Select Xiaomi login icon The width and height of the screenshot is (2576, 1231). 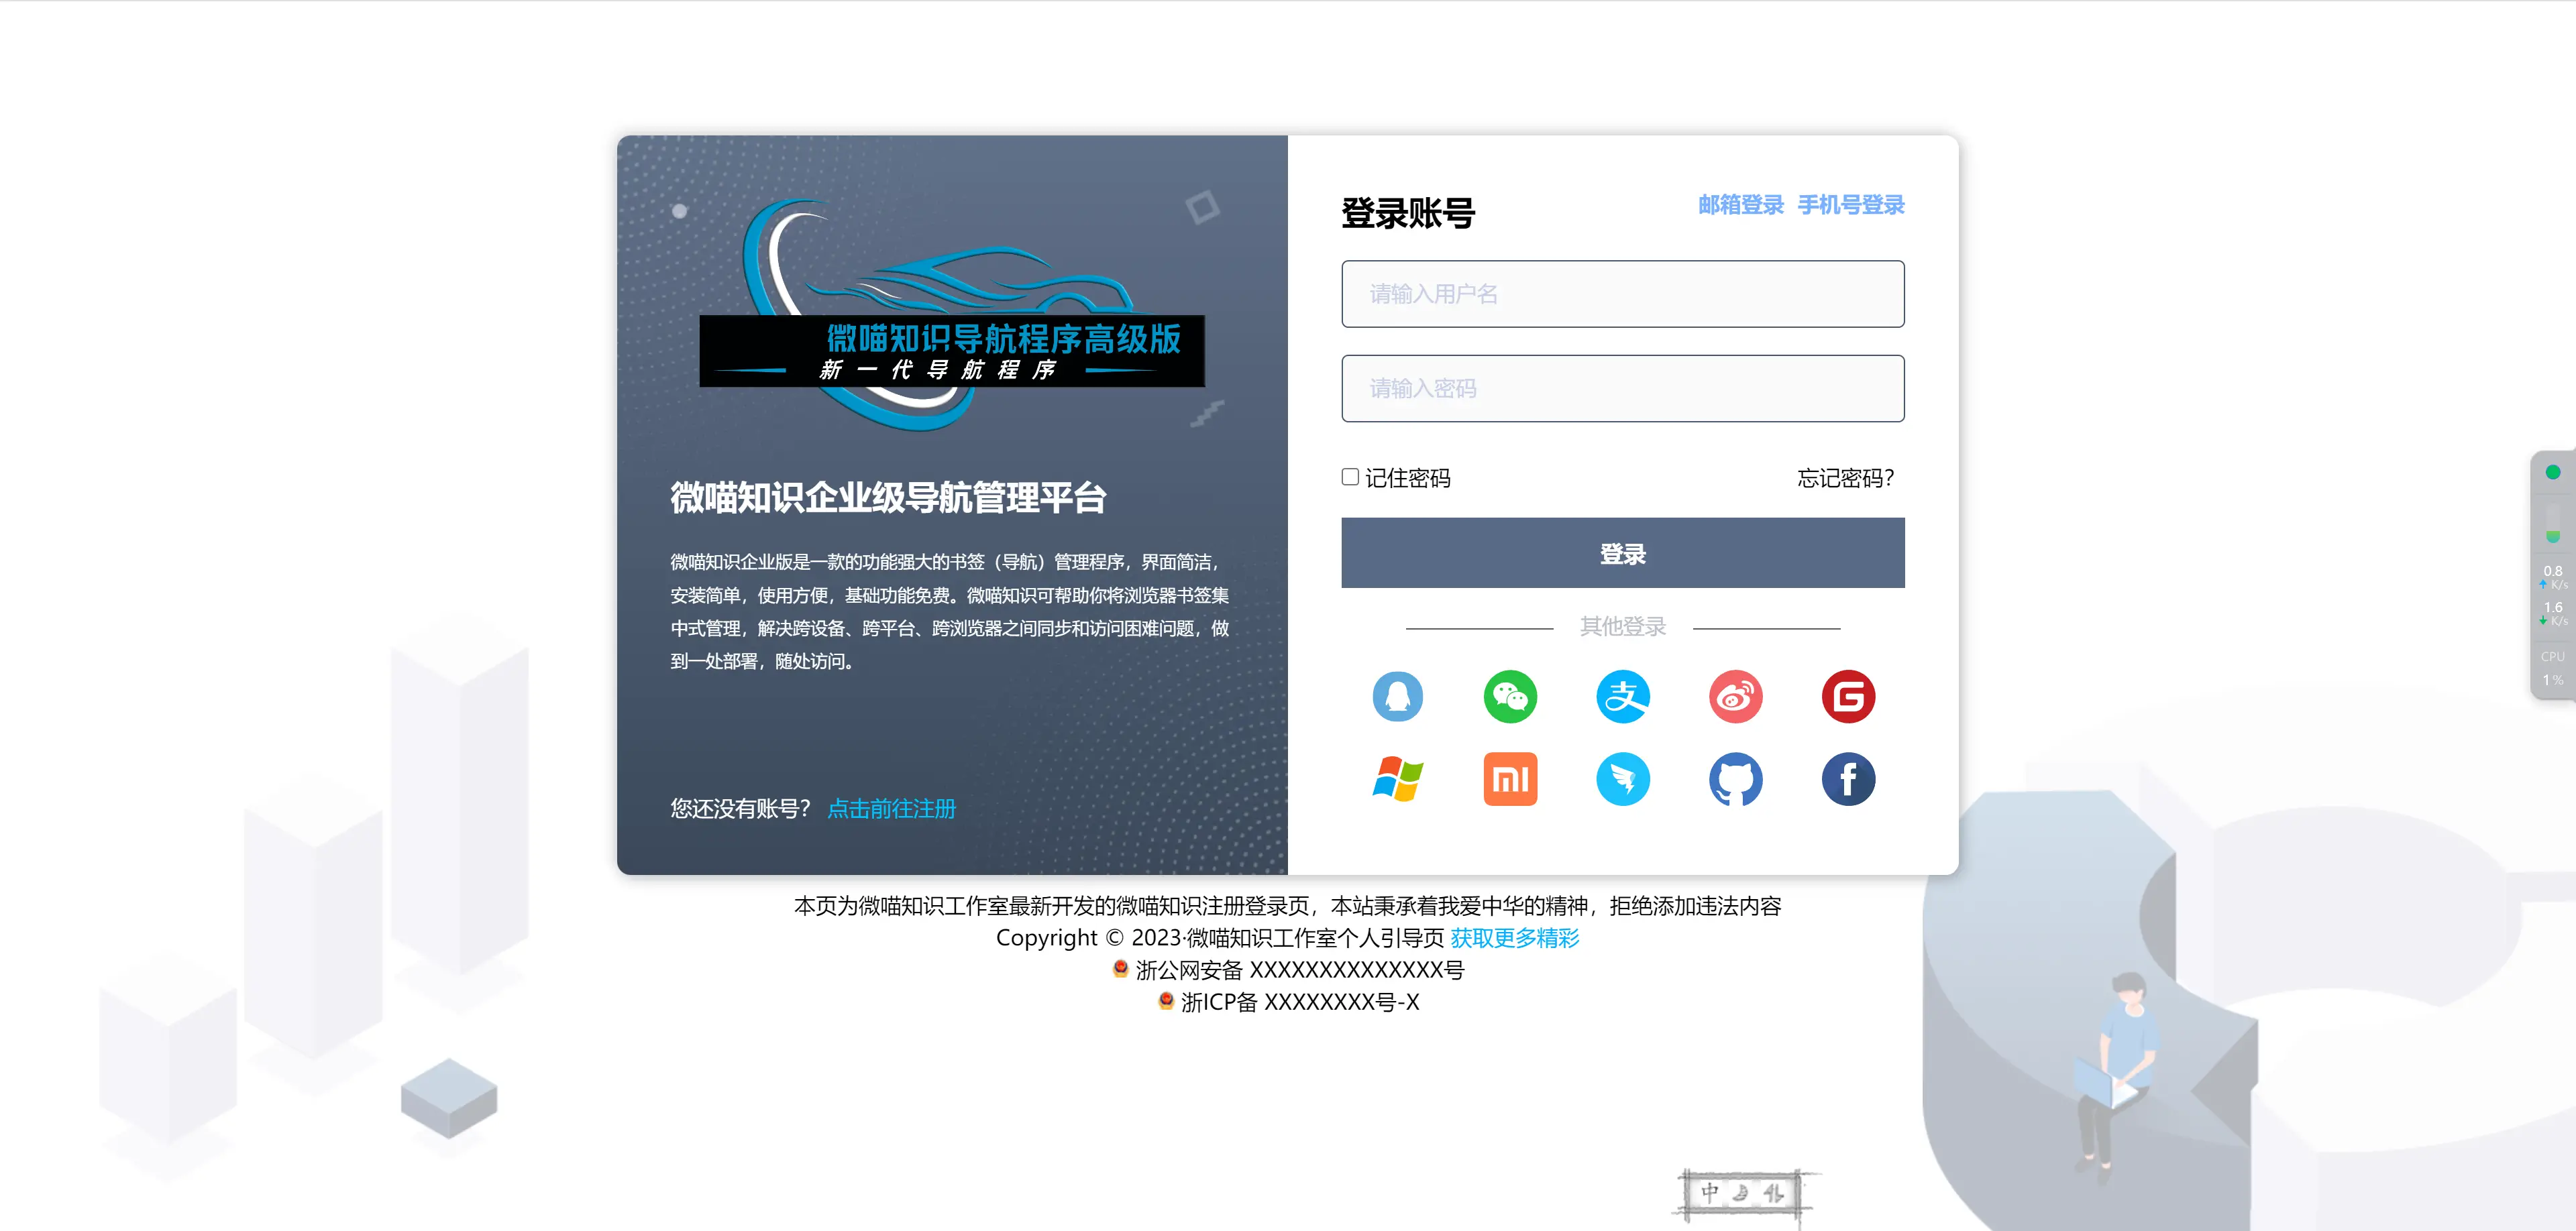click(1510, 779)
